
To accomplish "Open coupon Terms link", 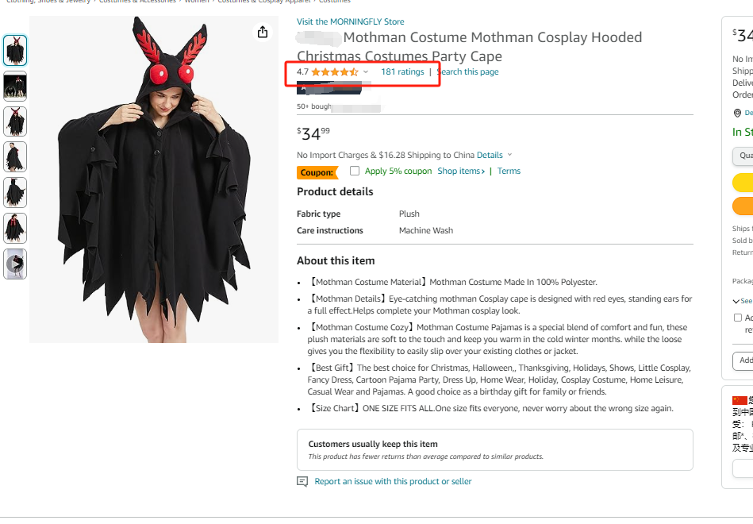I will pyautogui.click(x=509, y=171).
